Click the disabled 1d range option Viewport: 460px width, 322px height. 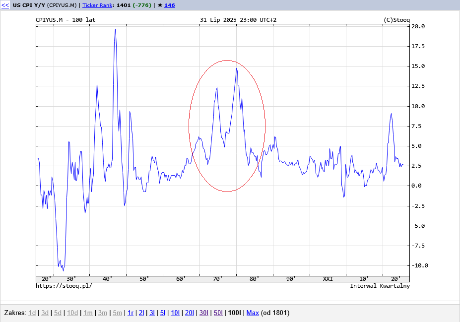click(x=32, y=313)
